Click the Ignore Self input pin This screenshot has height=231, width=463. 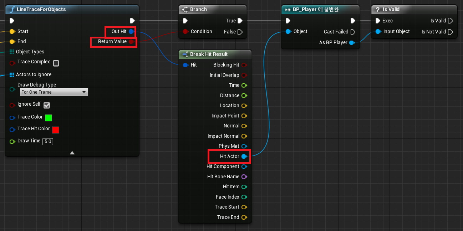(x=12, y=105)
